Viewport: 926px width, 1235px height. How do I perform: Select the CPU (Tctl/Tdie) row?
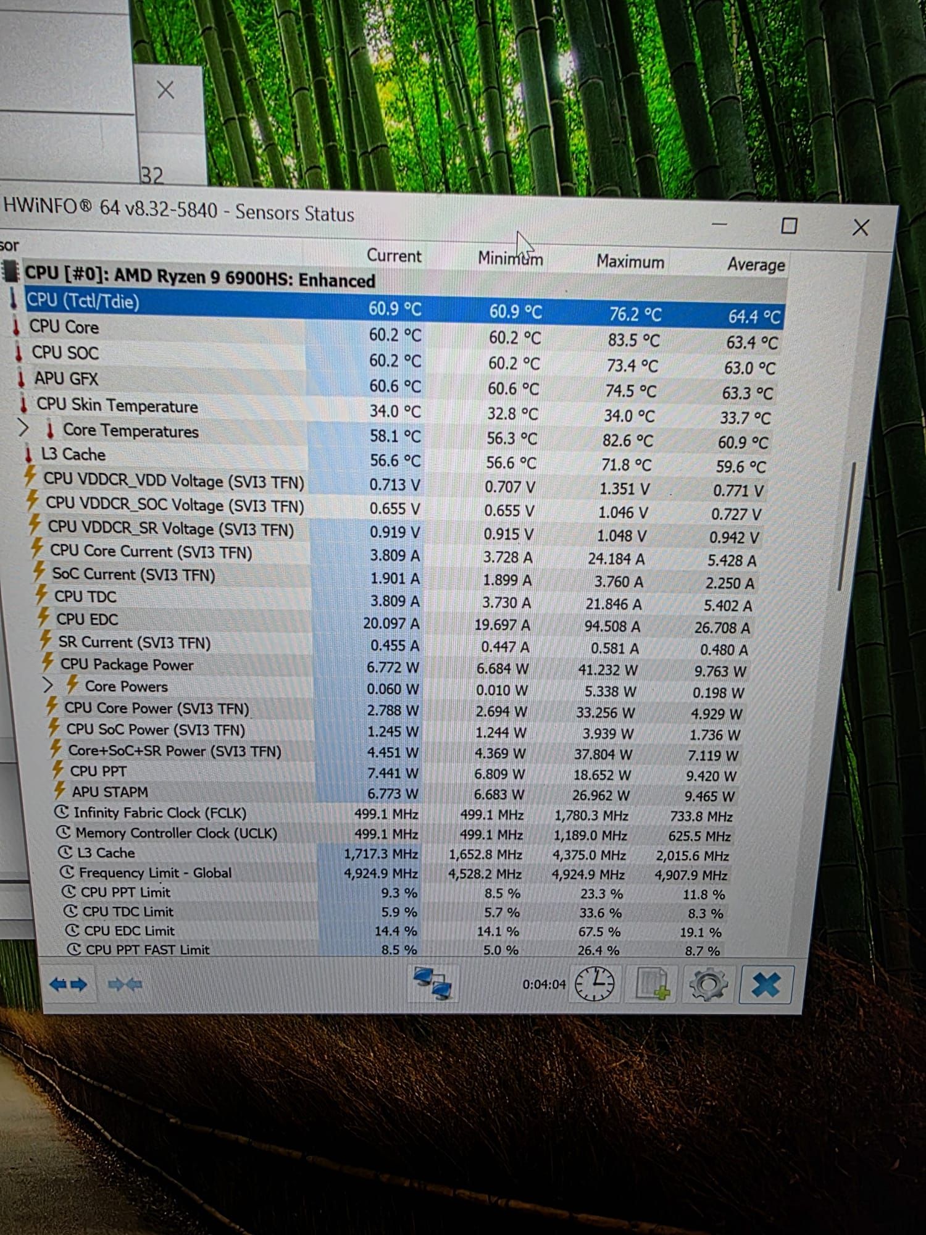click(x=404, y=308)
